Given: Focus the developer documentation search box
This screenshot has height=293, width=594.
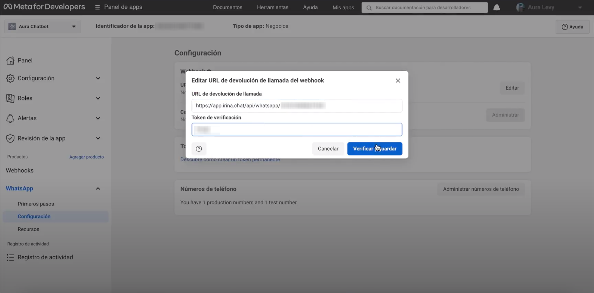Looking at the screenshot, I should click(x=424, y=8).
